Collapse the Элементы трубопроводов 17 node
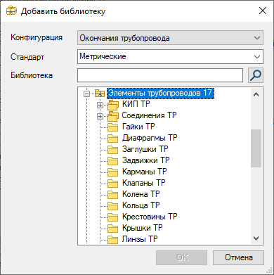Viewport: 274px width, 275px height. [x=87, y=94]
